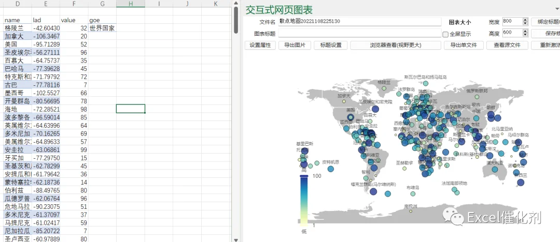Select the 牙买加 name cell
Image resolution: width=560 pixels, height=242 pixels.
[18, 158]
